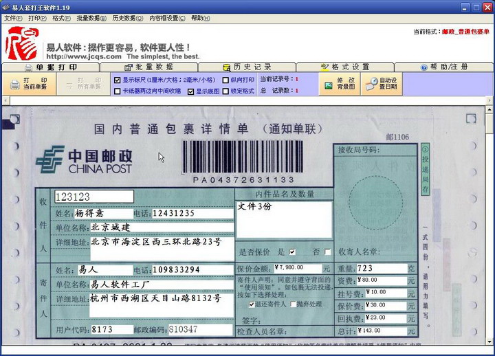Click the database icon on 历史记录 tab

pyautogui.click(x=226, y=67)
